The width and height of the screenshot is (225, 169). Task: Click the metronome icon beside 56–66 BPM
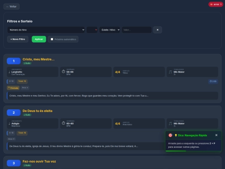point(63,71)
